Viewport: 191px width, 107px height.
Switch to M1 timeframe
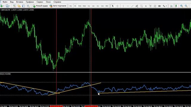(x=71, y=6)
